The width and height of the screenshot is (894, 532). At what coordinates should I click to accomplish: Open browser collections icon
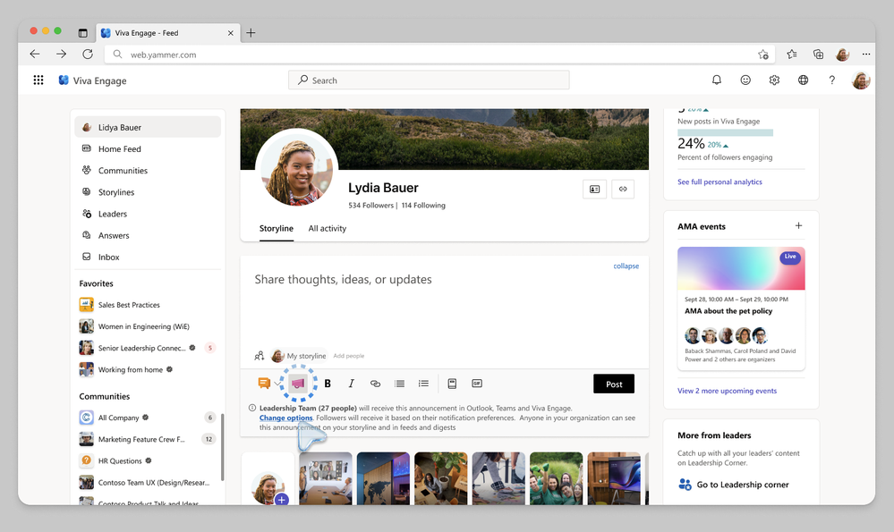(x=818, y=55)
